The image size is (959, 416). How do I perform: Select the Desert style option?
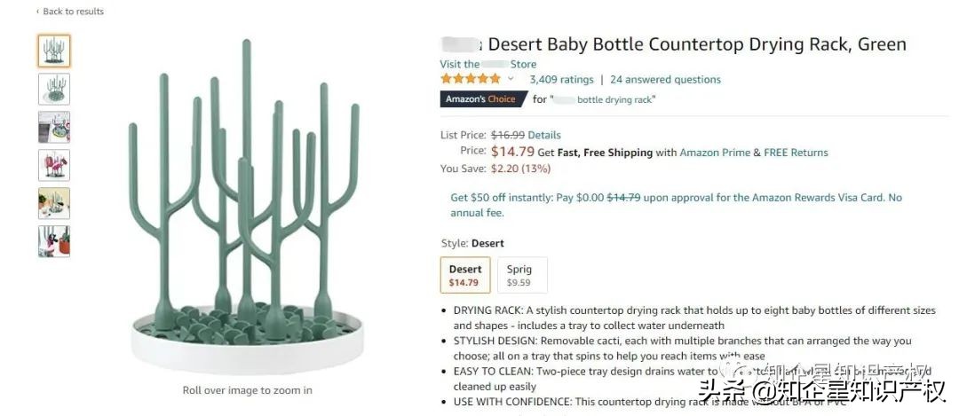pyautogui.click(x=464, y=275)
